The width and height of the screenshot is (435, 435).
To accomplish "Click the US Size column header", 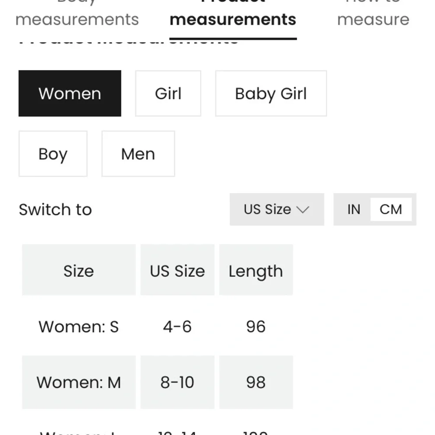I will pos(177,270).
